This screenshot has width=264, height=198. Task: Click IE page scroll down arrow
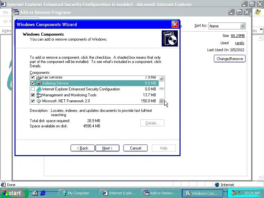[261, 177]
